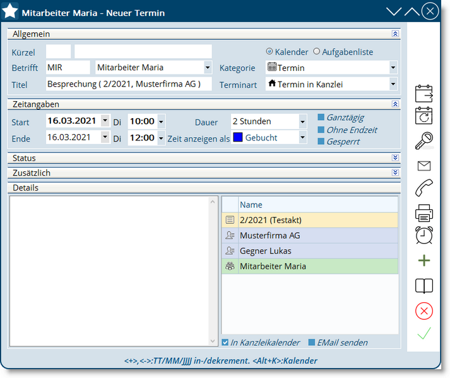
Task: Enable the Ohne Endzeit checkbox
Action: [x=321, y=130]
